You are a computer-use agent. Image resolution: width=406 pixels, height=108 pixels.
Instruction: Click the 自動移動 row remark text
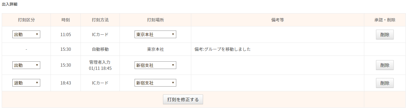(222, 49)
